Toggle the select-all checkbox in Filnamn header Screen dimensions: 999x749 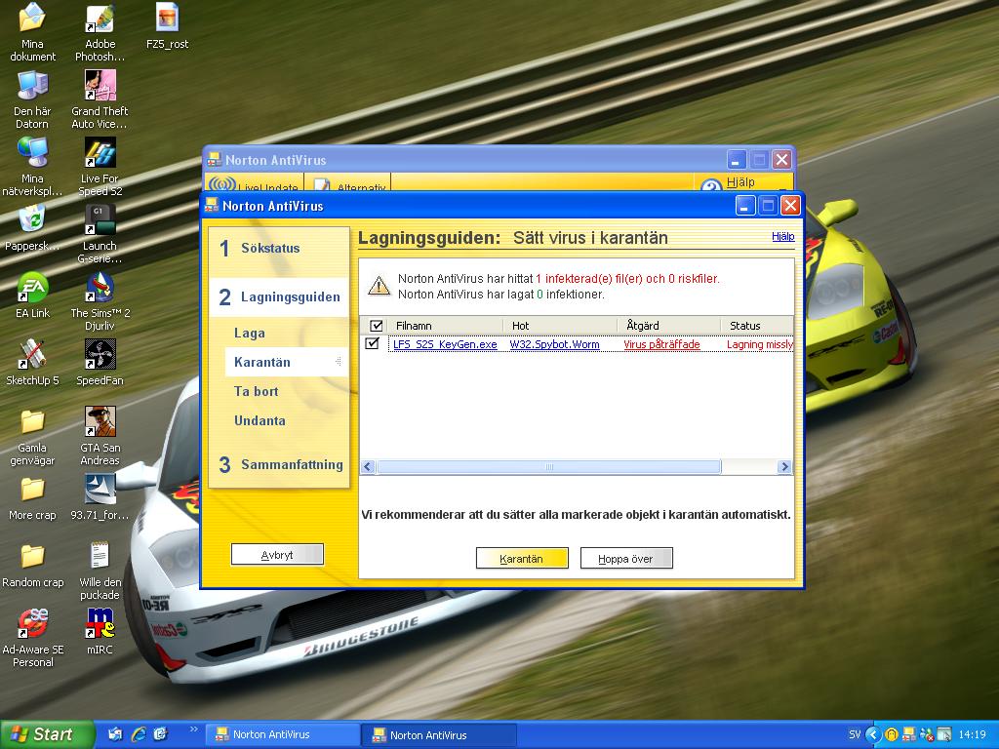tap(376, 326)
